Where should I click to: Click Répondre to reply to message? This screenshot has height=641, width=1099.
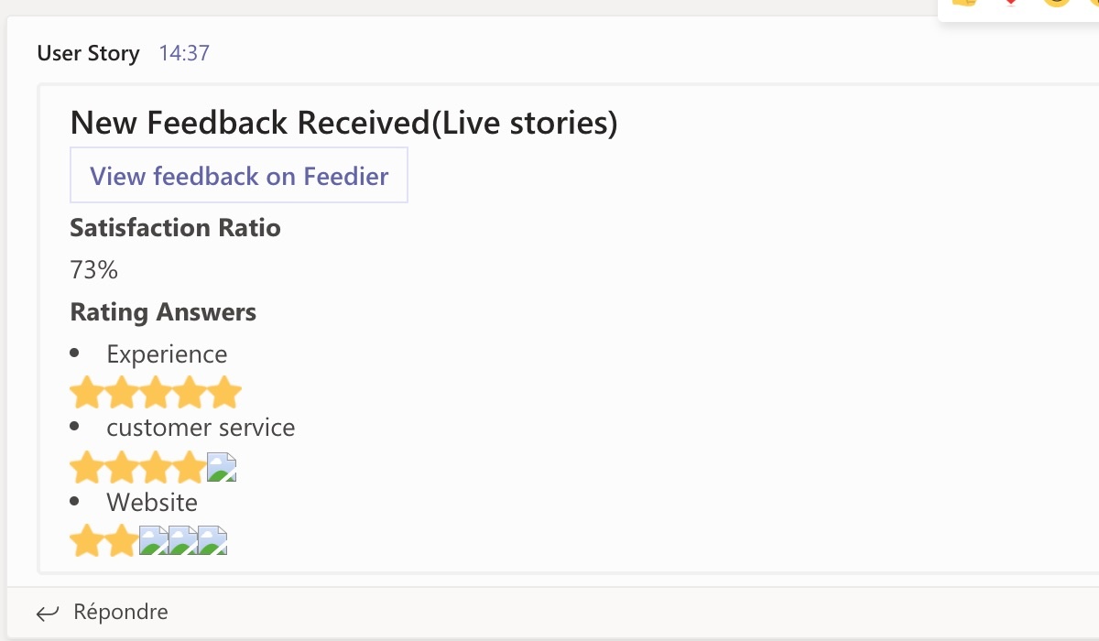coord(121,612)
